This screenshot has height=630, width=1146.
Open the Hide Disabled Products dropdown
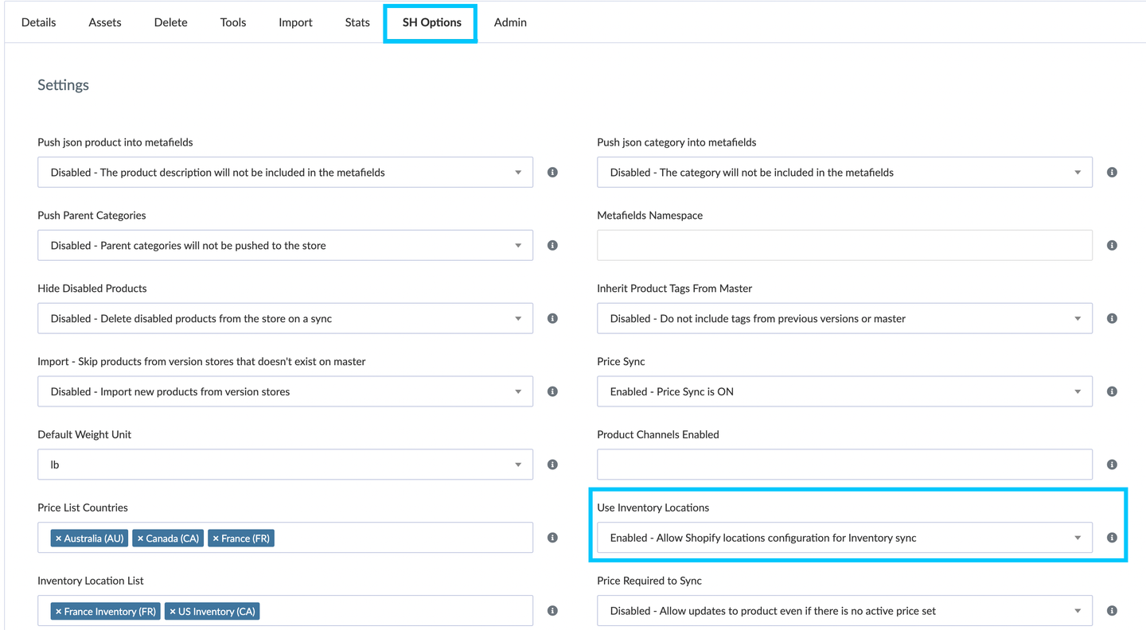pyautogui.click(x=520, y=317)
